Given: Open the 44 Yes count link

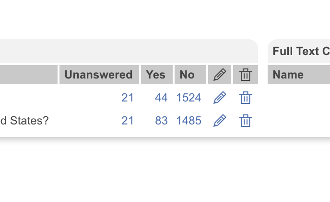Looking at the screenshot, I should pos(161,98).
